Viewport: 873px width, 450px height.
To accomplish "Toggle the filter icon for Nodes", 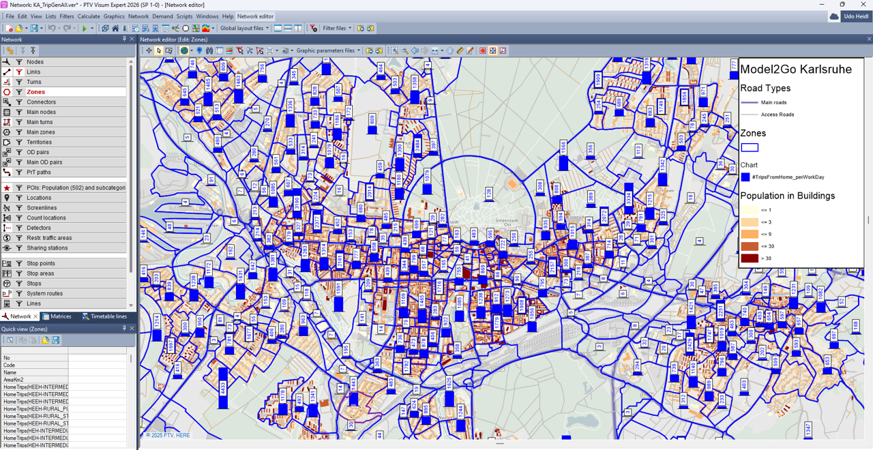I will point(19,62).
